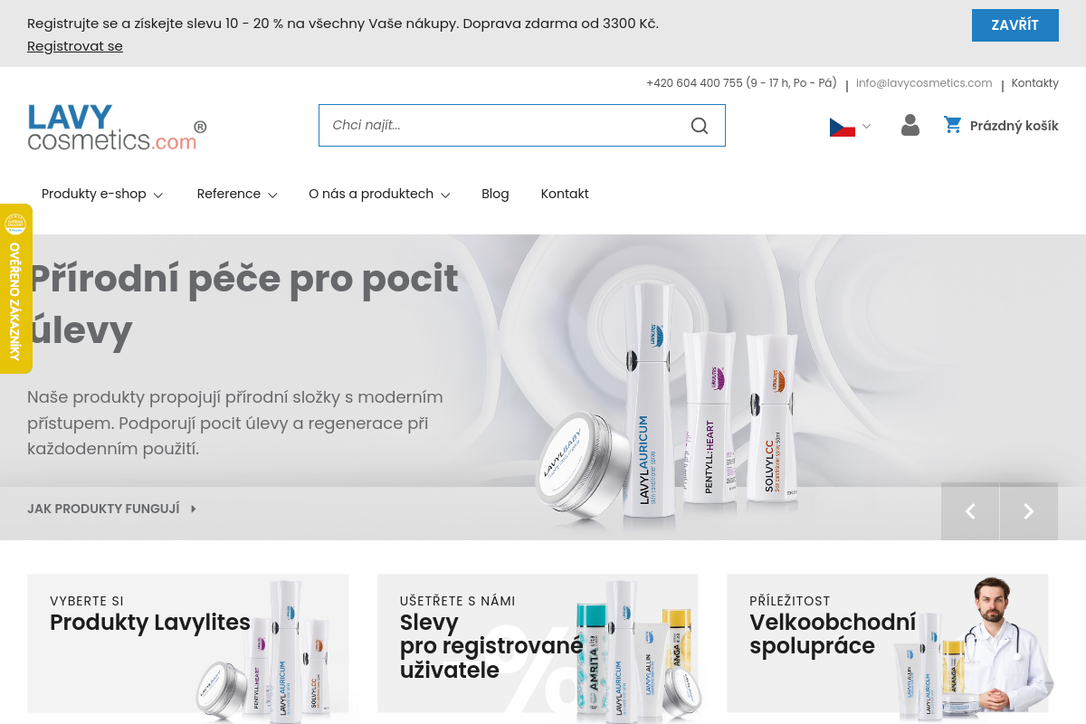The height and width of the screenshot is (724, 1086).
Task: Open the Produkty Lavylites tile
Action: click(187, 643)
